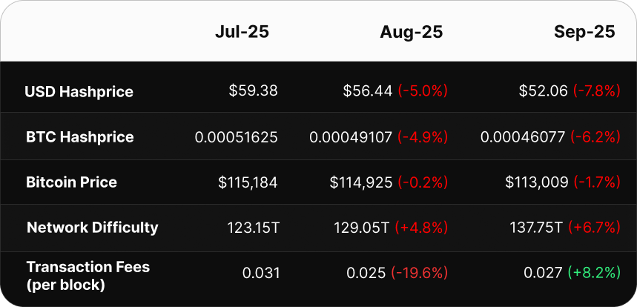The image size is (637, 307).
Task: Select the USD Hashprice row label
Action: point(79,92)
